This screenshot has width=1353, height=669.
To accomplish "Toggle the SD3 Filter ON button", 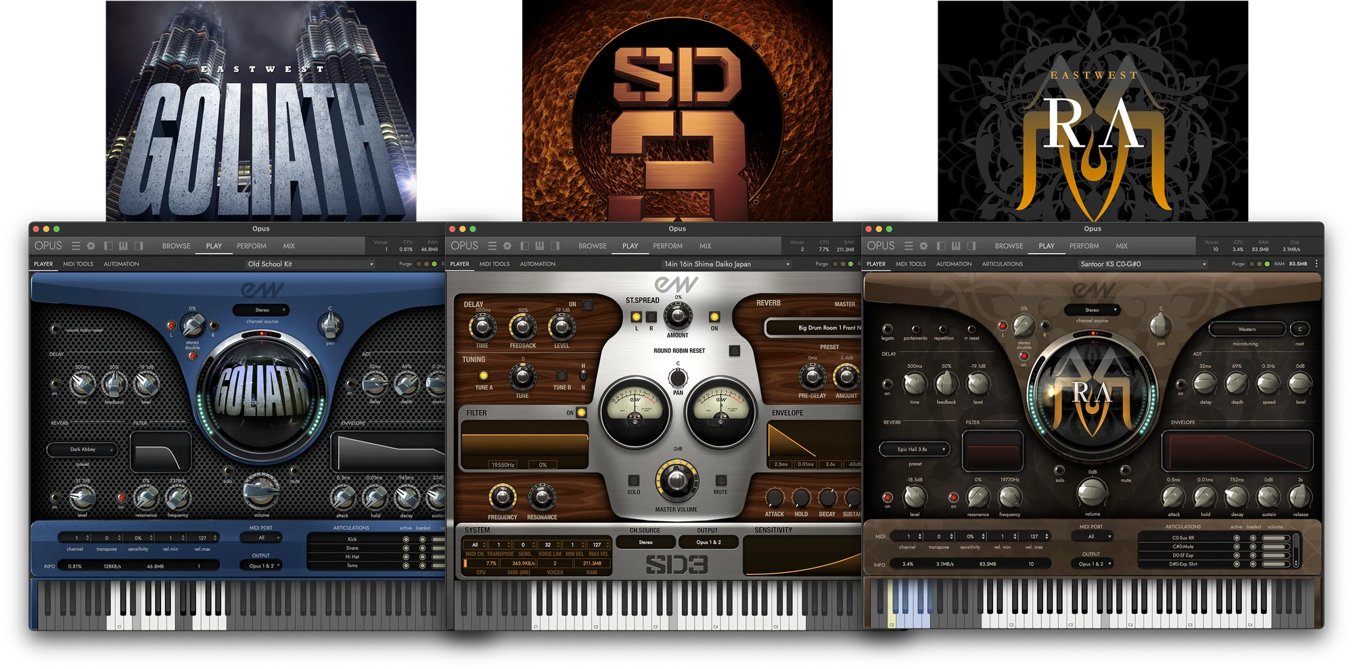I will click(x=581, y=413).
